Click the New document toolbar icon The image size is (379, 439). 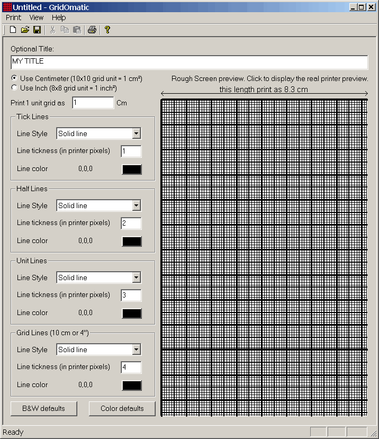[13, 30]
